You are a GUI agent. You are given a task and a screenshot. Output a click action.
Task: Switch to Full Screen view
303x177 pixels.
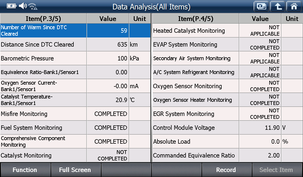pyautogui.click(x=75, y=170)
